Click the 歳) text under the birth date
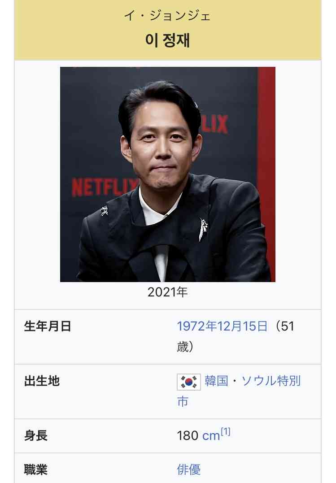The width and height of the screenshot is (336, 483). 185,347
